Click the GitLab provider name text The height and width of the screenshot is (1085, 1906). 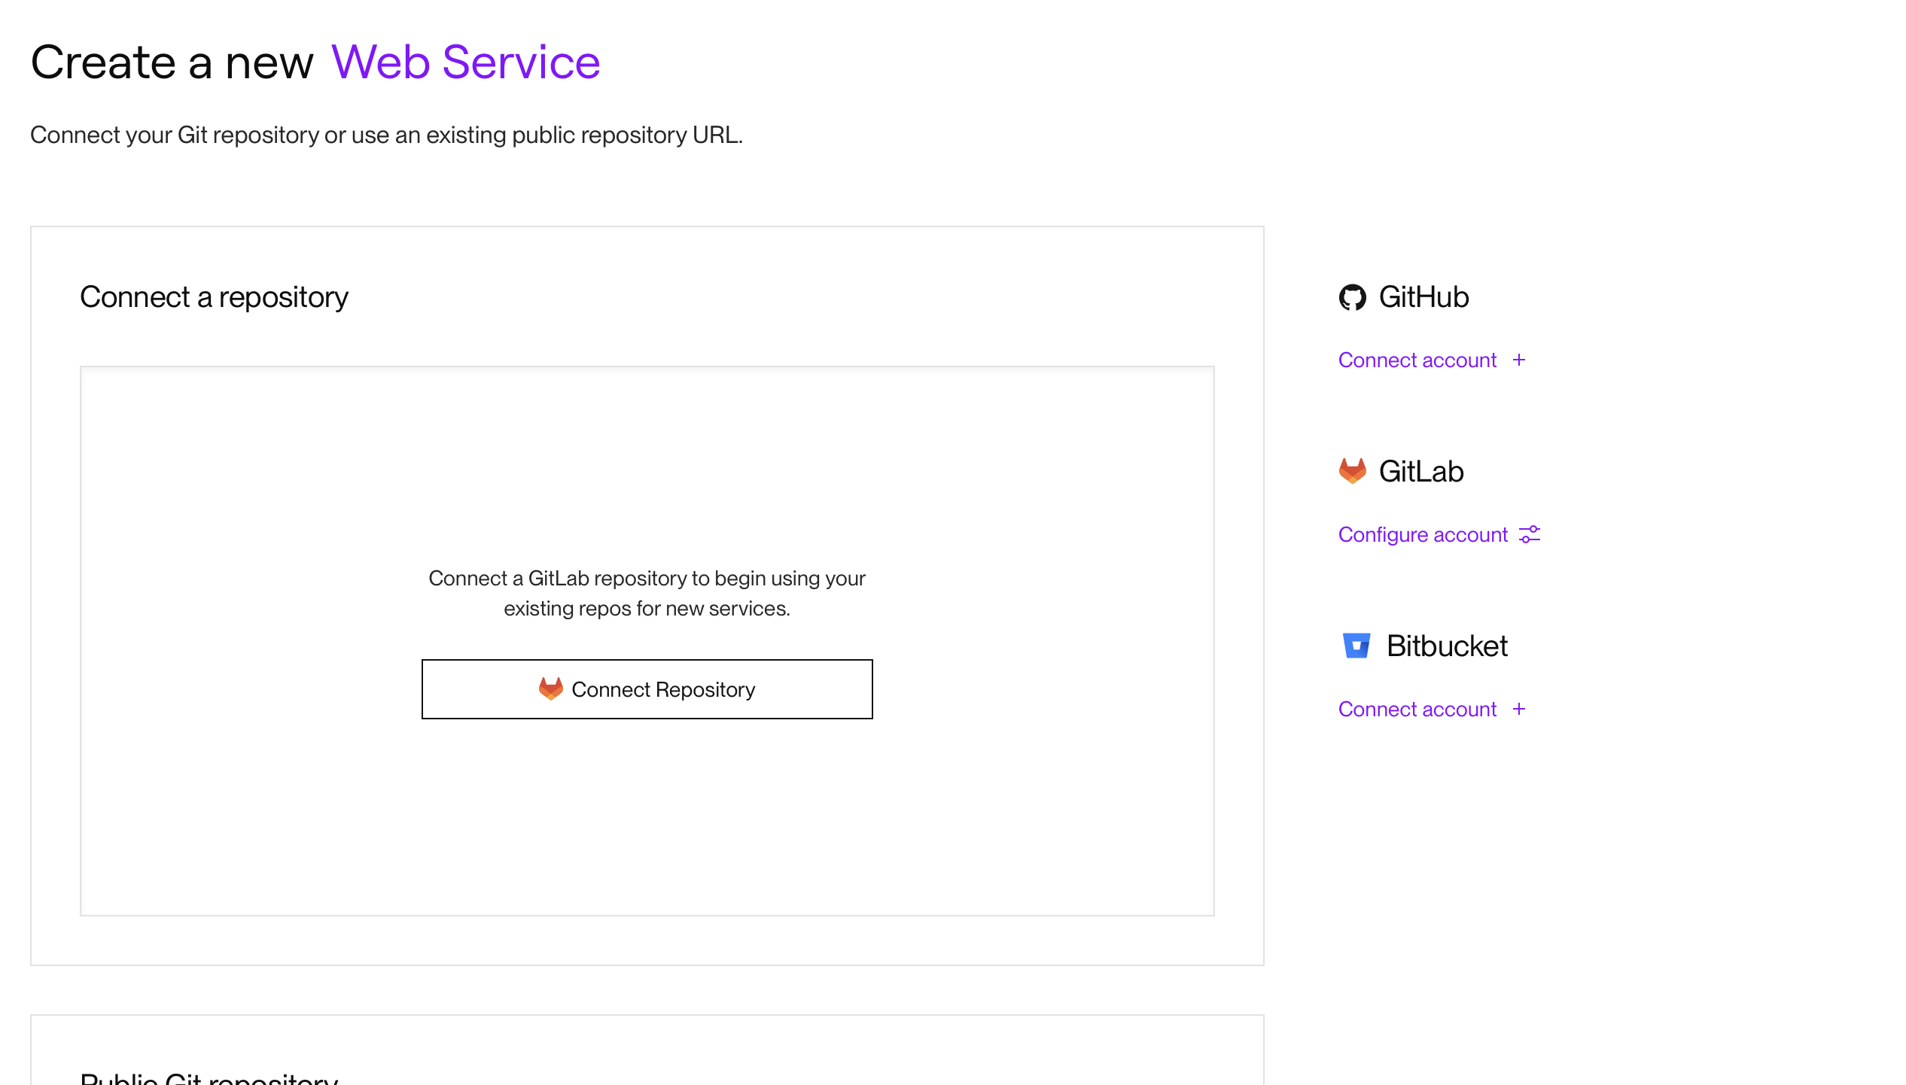pos(1421,472)
